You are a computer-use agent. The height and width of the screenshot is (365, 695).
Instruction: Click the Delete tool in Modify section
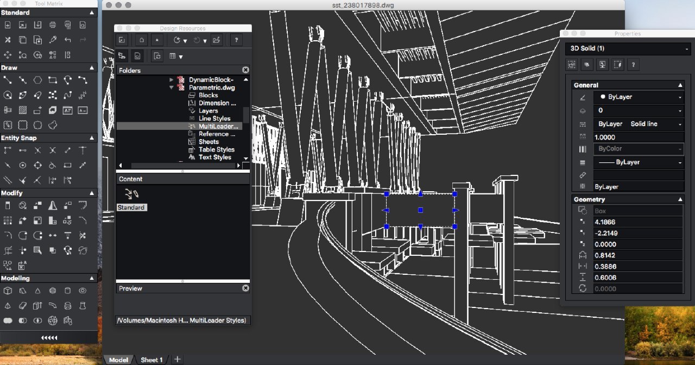click(8, 205)
